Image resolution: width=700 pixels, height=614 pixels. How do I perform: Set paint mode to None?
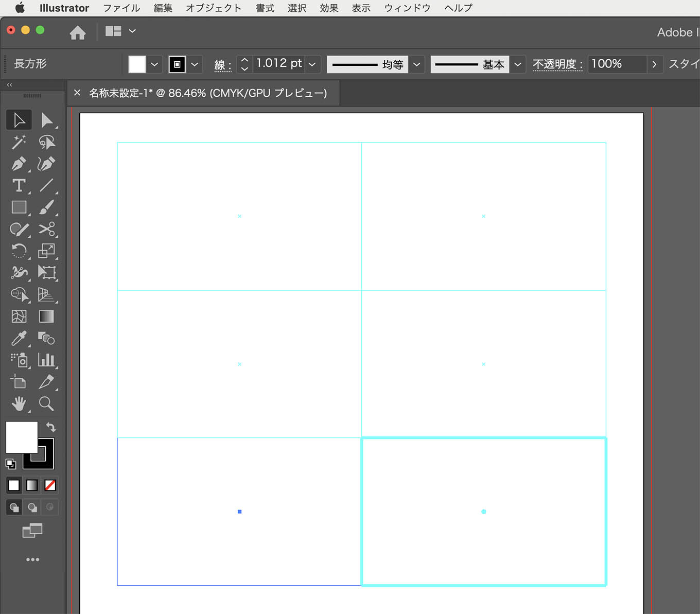pyautogui.click(x=50, y=485)
